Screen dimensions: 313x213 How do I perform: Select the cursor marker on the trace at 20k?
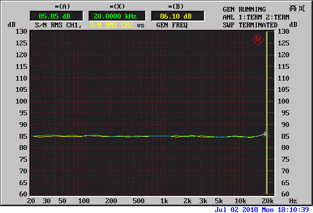pos(265,133)
